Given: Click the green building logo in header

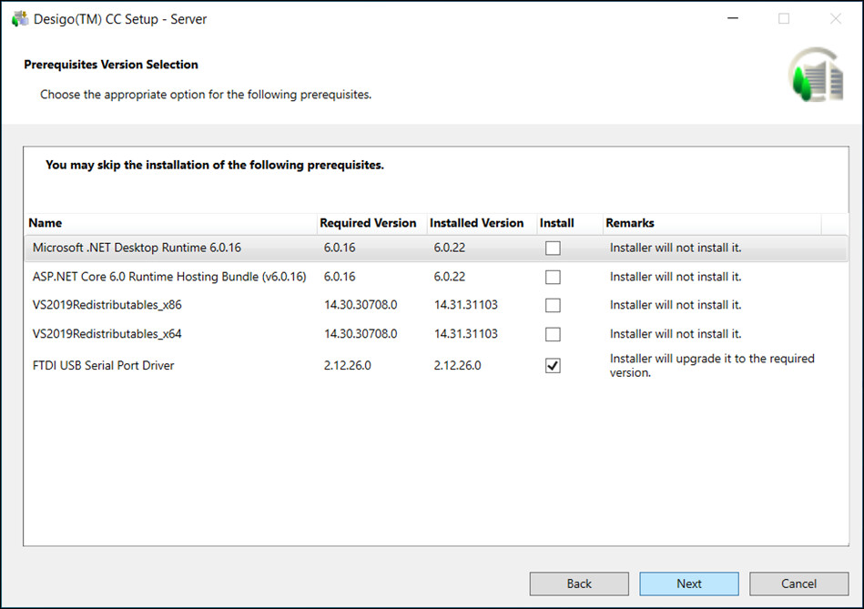Looking at the screenshot, I should [816, 76].
